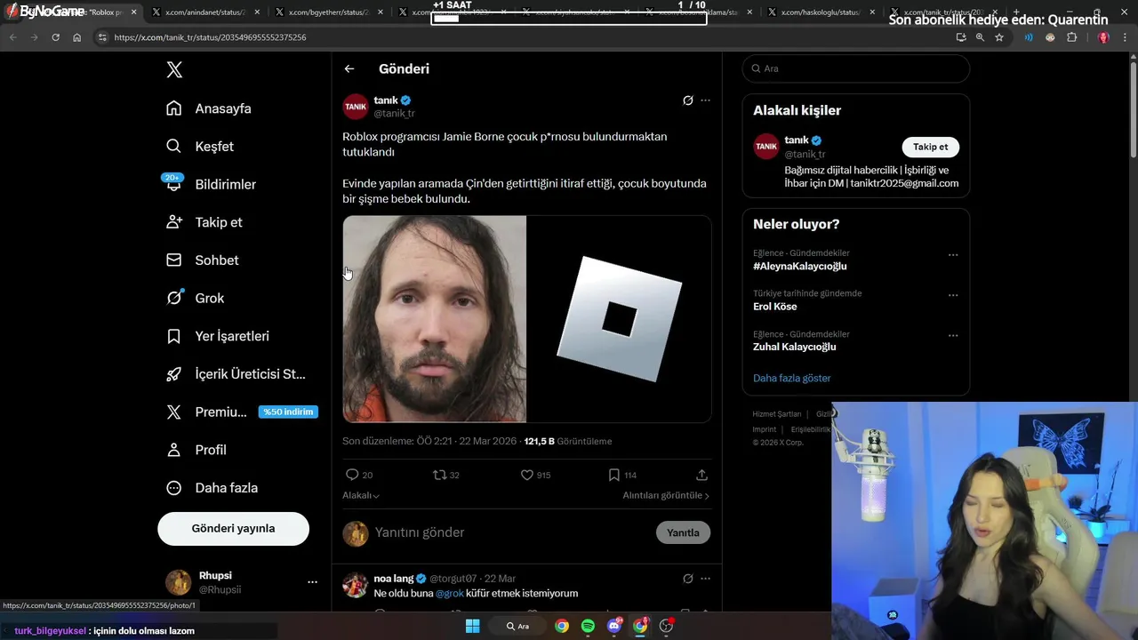Open Hizmet Şartları footer link
The height and width of the screenshot is (640, 1138).
click(776, 414)
